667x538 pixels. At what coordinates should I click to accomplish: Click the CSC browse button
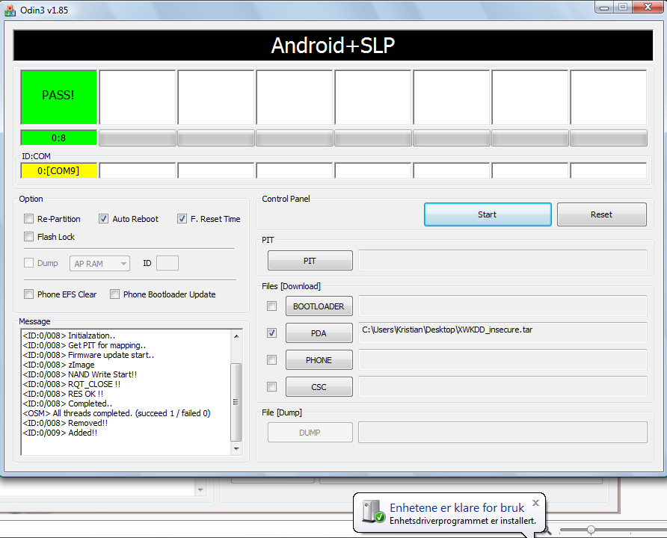pos(319,387)
